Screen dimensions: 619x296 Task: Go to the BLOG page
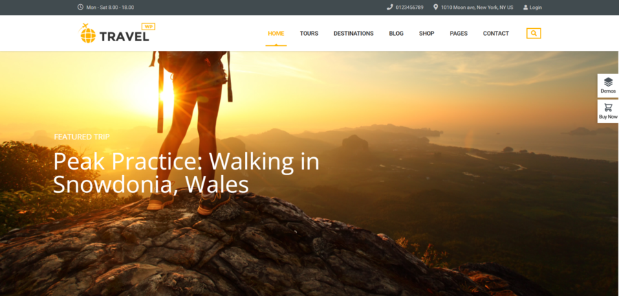(x=396, y=34)
